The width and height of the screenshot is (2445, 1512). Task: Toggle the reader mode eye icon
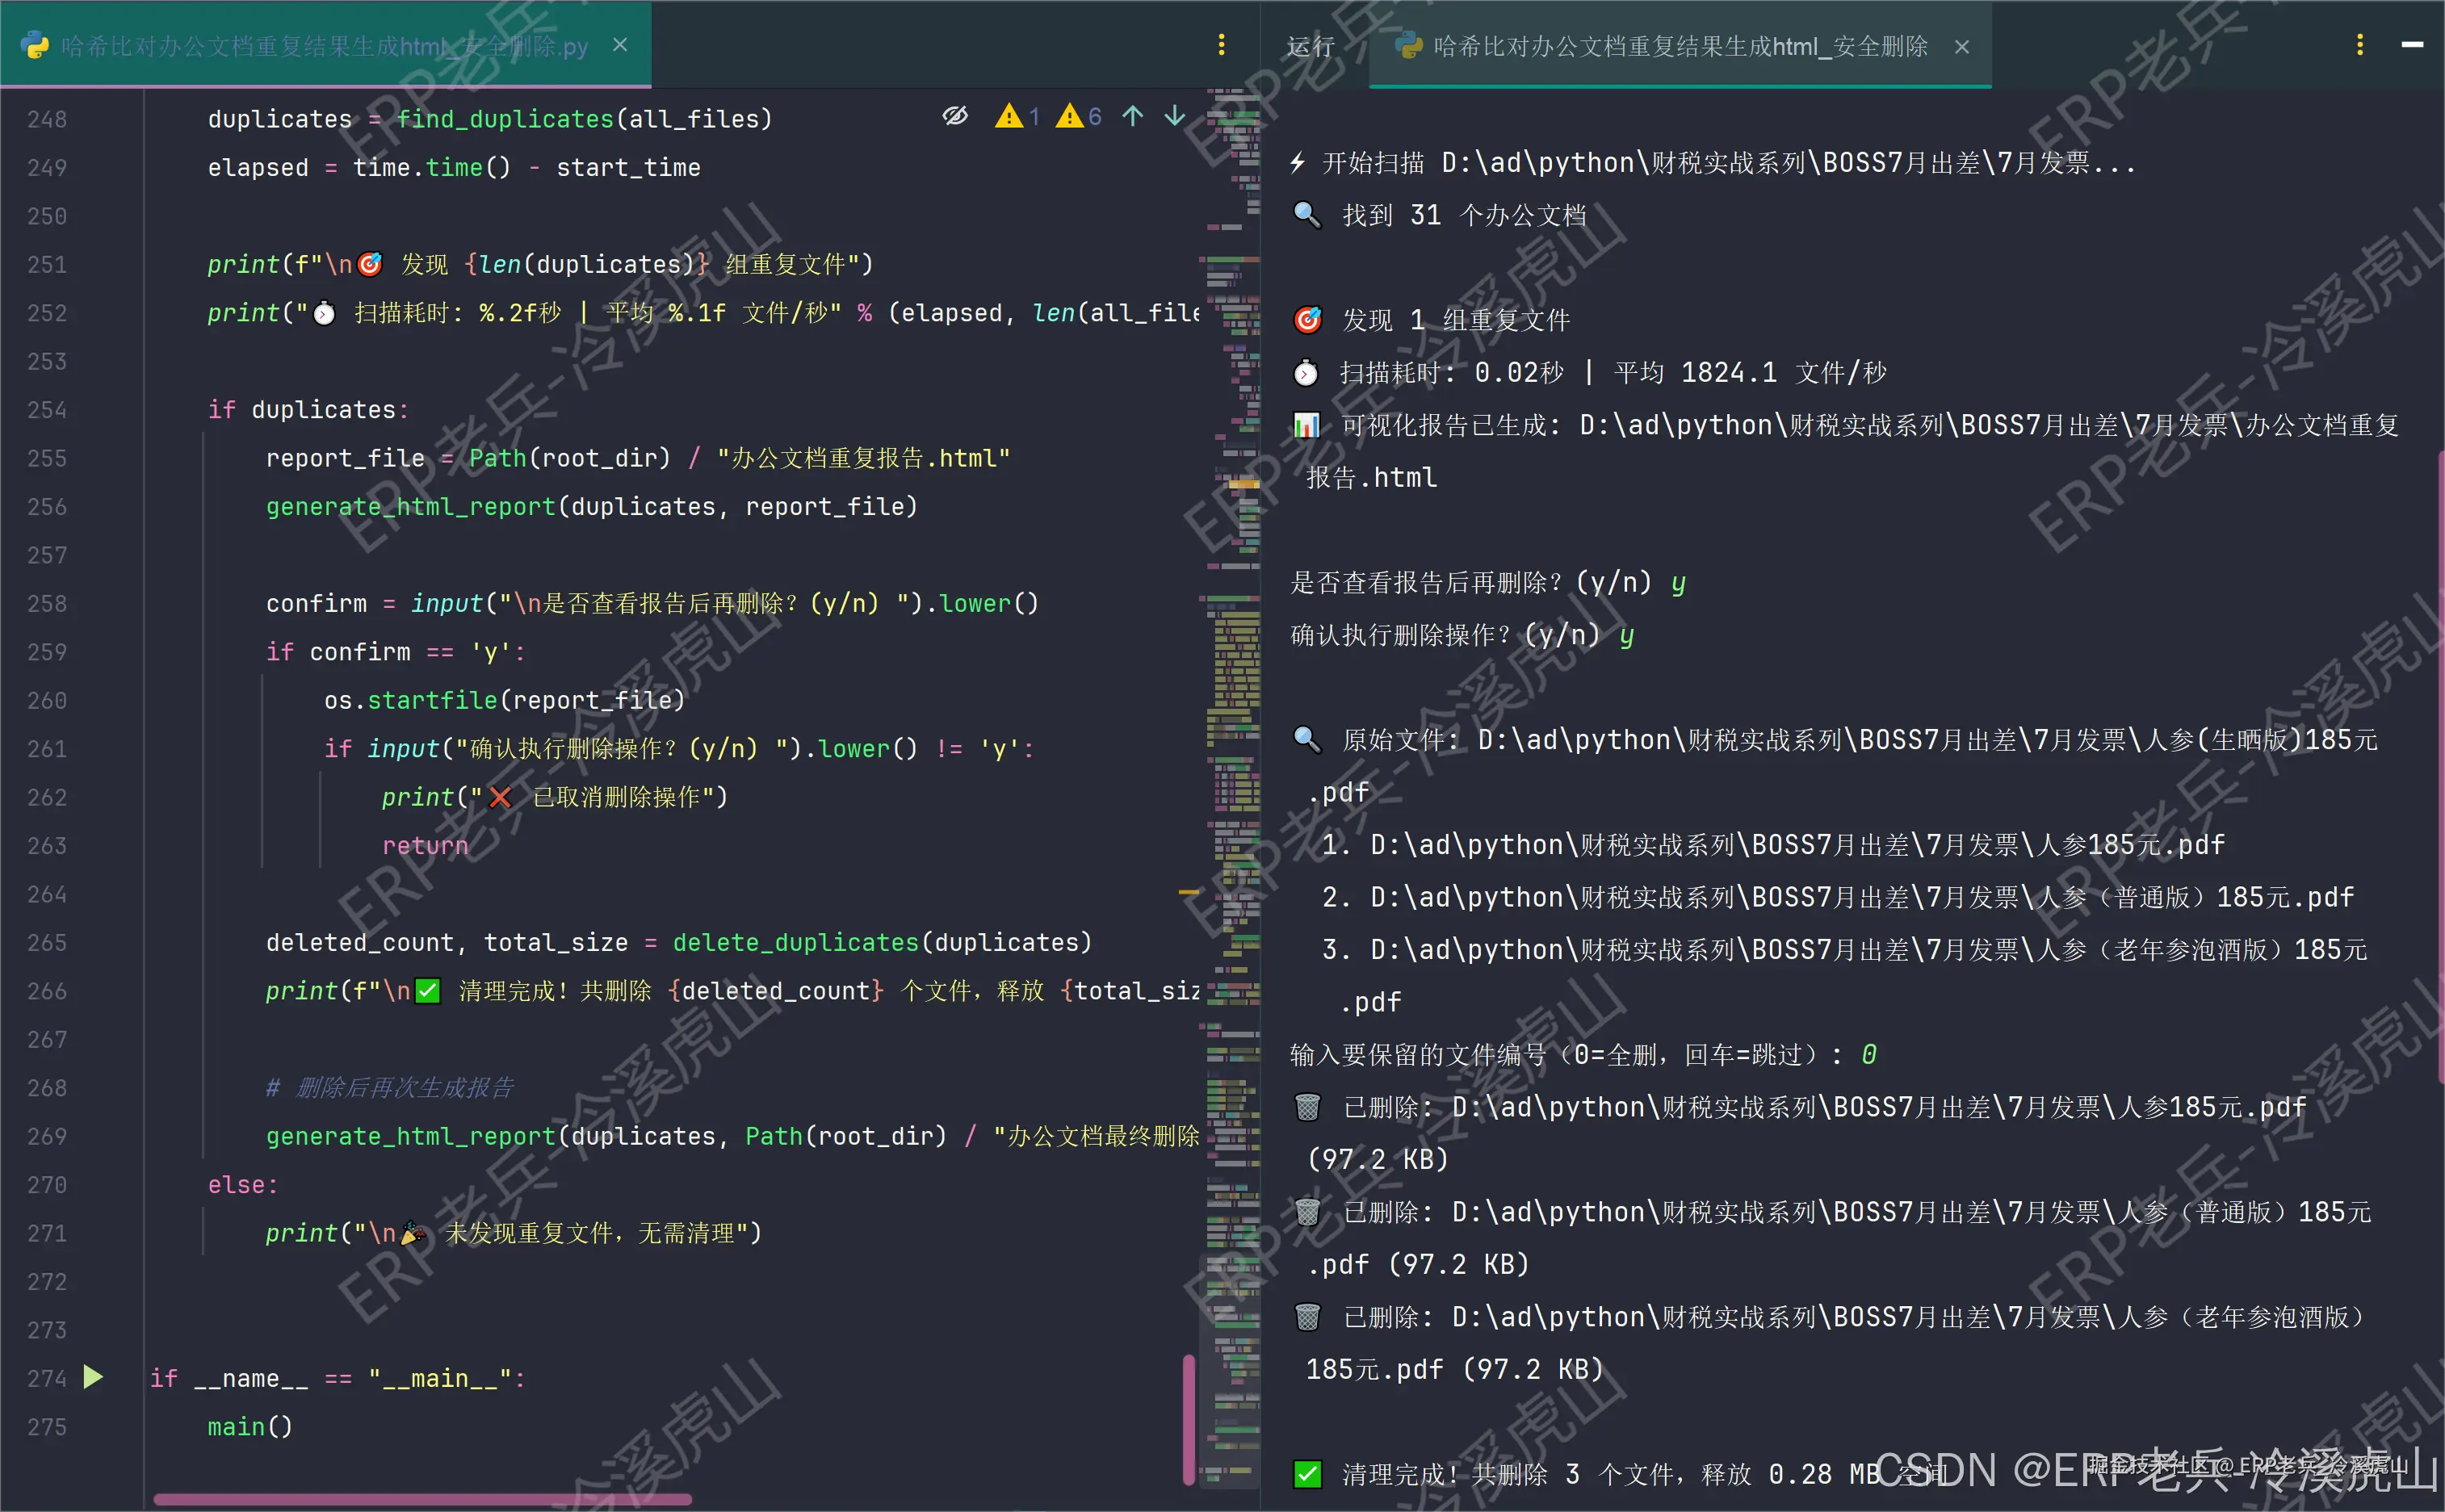click(x=955, y=116)
